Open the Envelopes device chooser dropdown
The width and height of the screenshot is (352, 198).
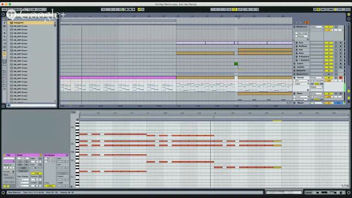[50, 158]
